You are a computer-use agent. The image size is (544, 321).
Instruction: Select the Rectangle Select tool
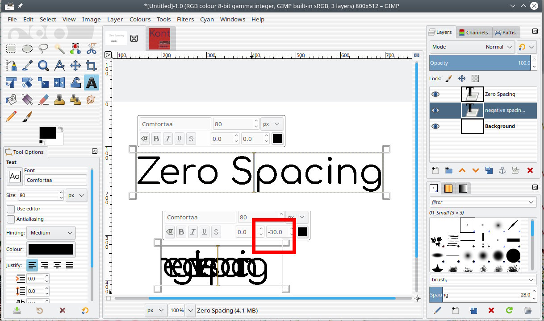[11, 49]
